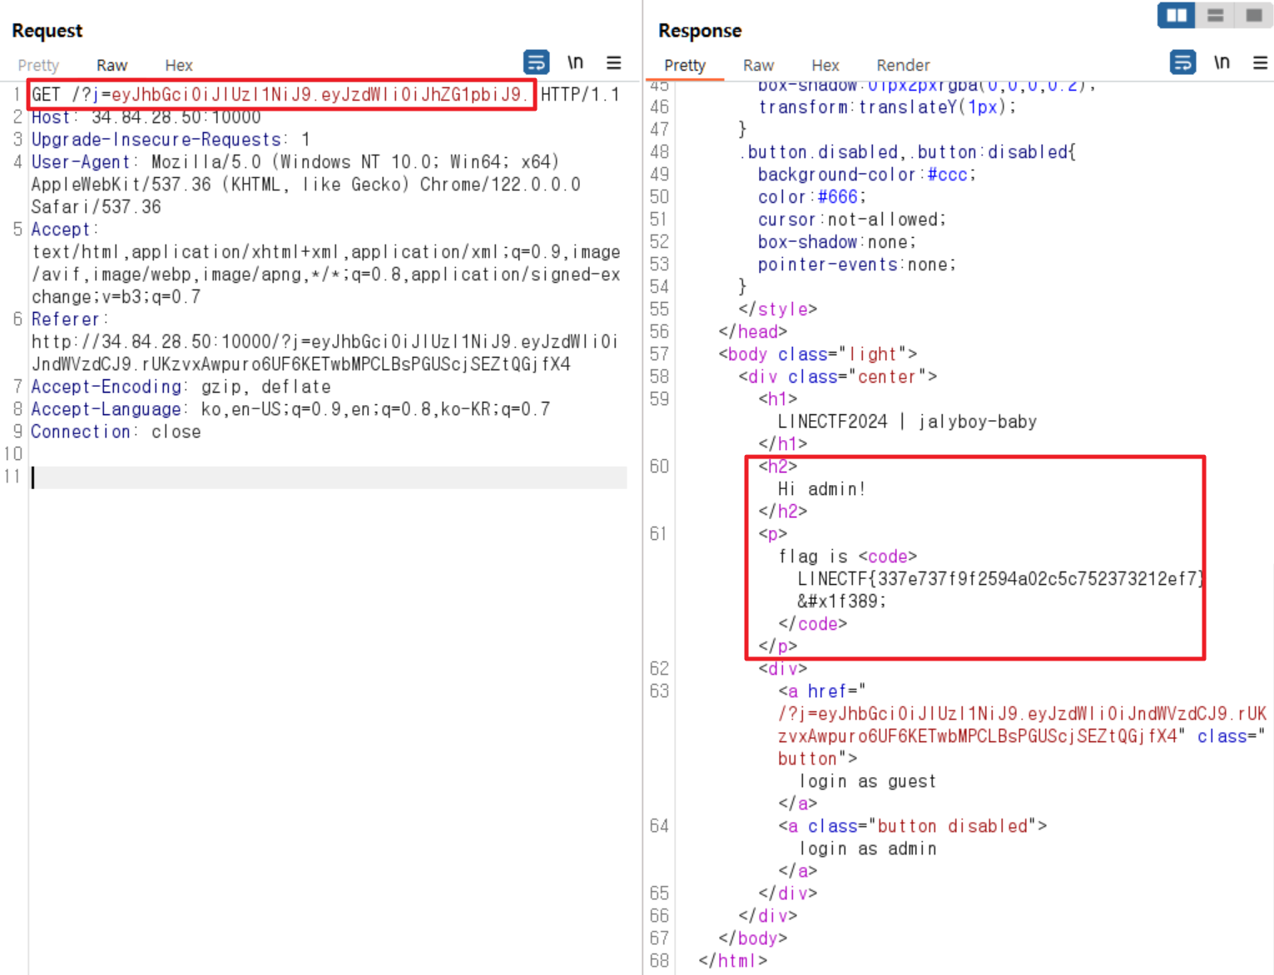Select combined tabbed layout icon
Viewport: 1274px width, 975px height.
(x=1254, y=15)
